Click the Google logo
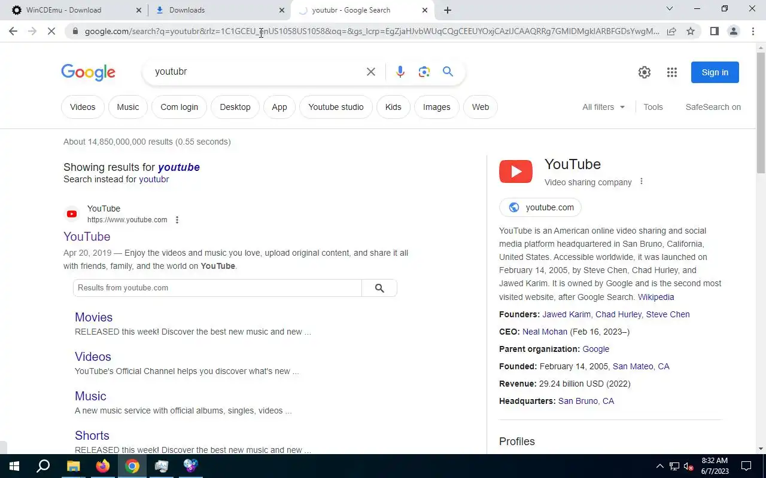This screenshot has height=478, width=766. coord(88,72)
